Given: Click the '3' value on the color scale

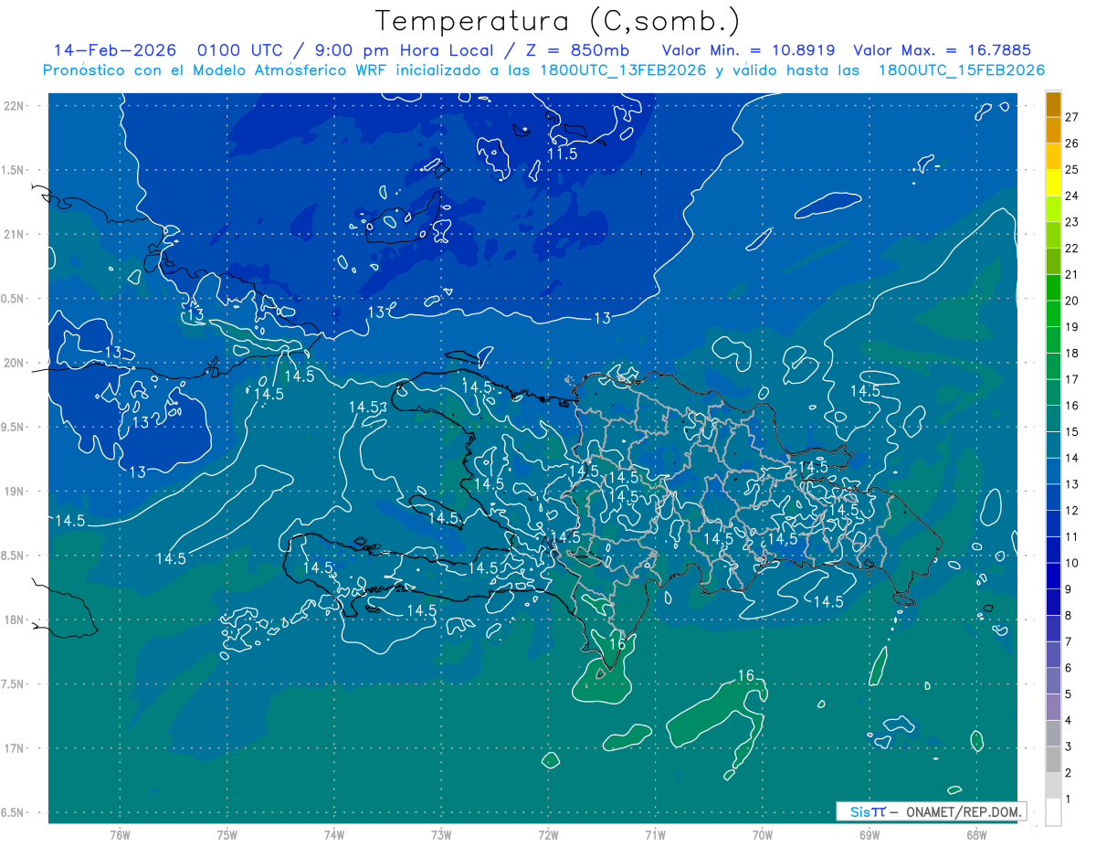Looking at the screenshot, I should pyautogui.click(x=1069, y=747).
